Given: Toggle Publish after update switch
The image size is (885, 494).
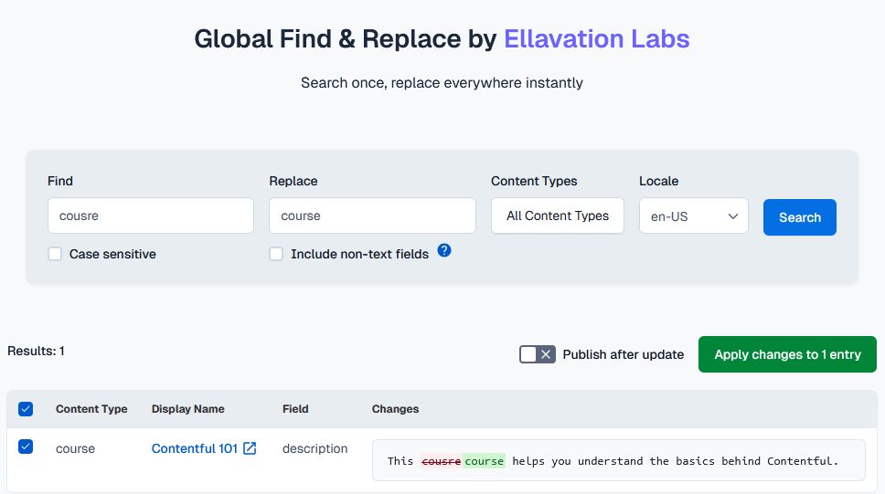Looking at the screenshot, I should (537, 354).
